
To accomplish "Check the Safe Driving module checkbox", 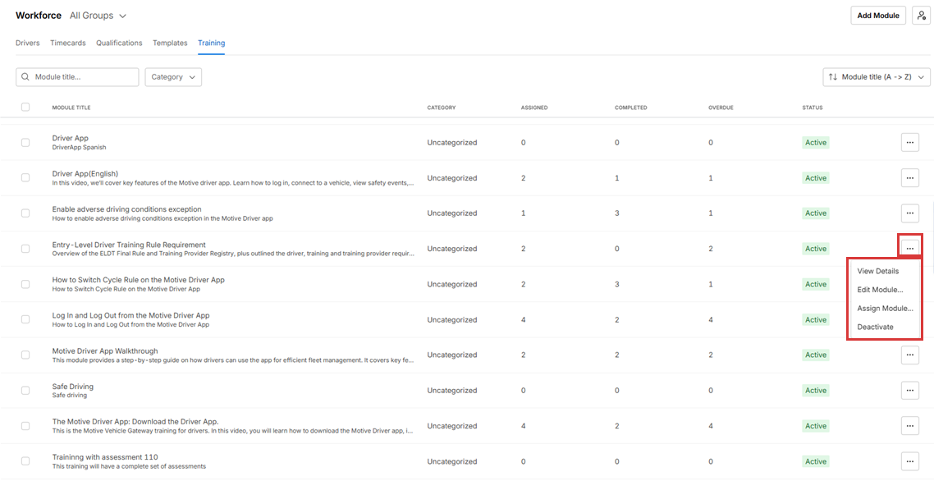I will click(25, 391).
